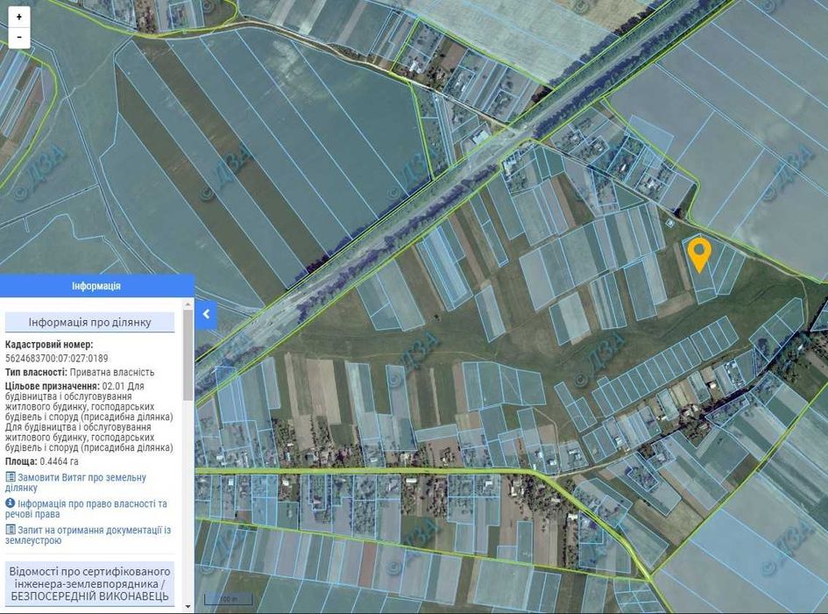828x614 pixels.
Task: Click the panel scrollbar down arrow
Action: [188, 607]
